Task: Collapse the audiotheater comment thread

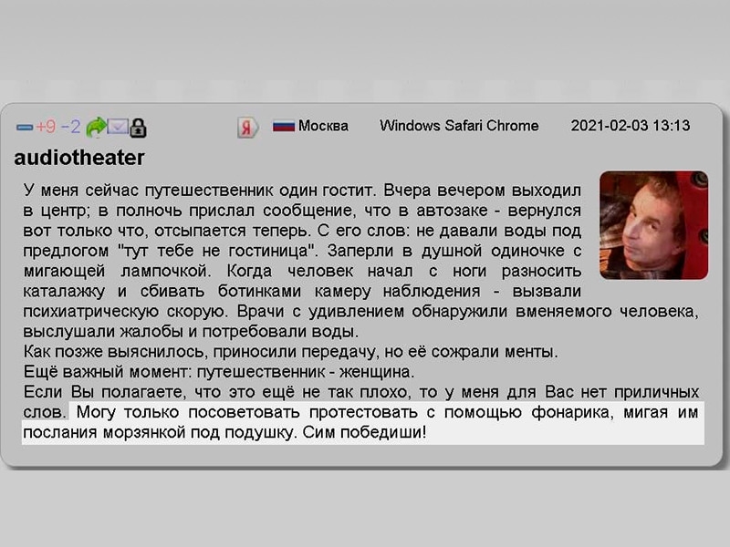Action: (23, 126)
